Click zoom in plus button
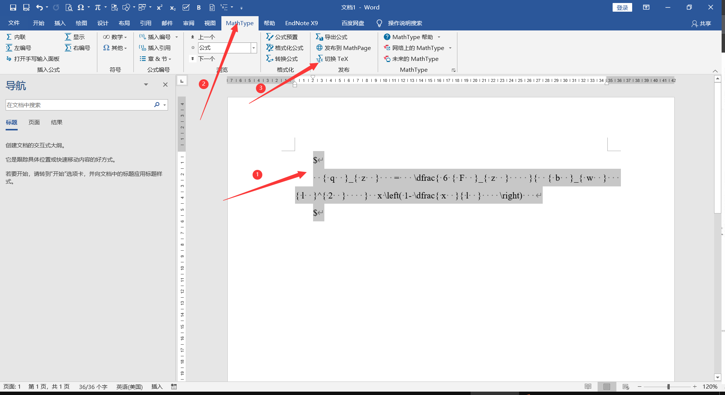 pos(695,387)
